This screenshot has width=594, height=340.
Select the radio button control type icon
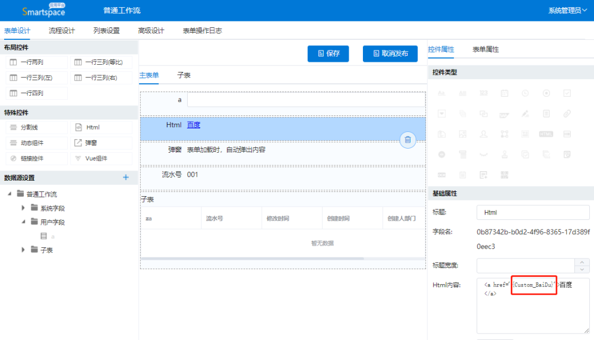coord(546,93)
